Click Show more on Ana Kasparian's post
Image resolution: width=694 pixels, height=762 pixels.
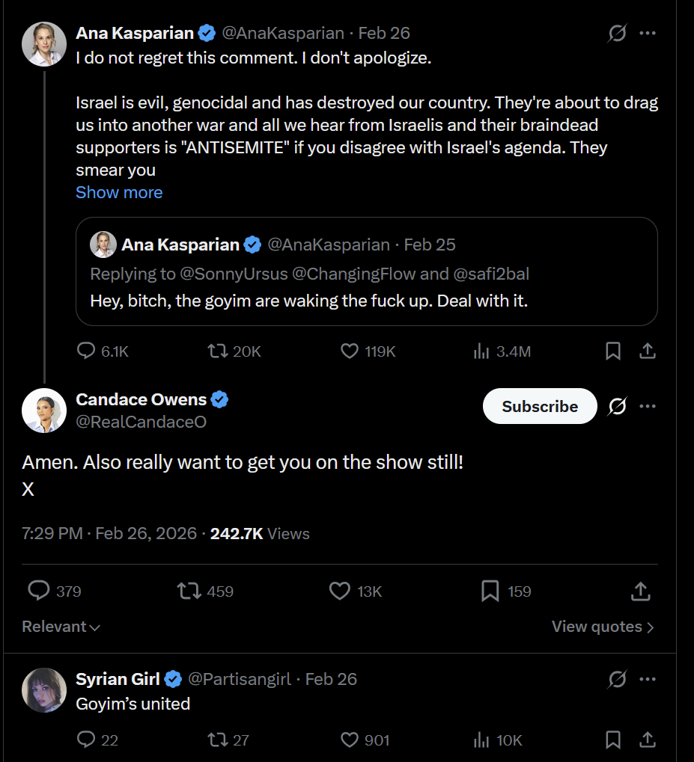(x=119, y=192)
